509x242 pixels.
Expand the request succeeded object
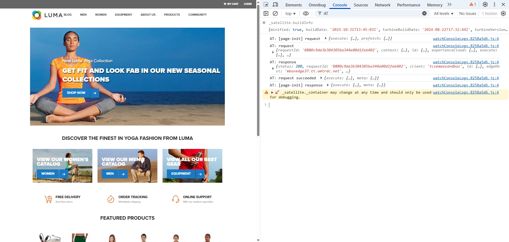(x=321, y=78)
